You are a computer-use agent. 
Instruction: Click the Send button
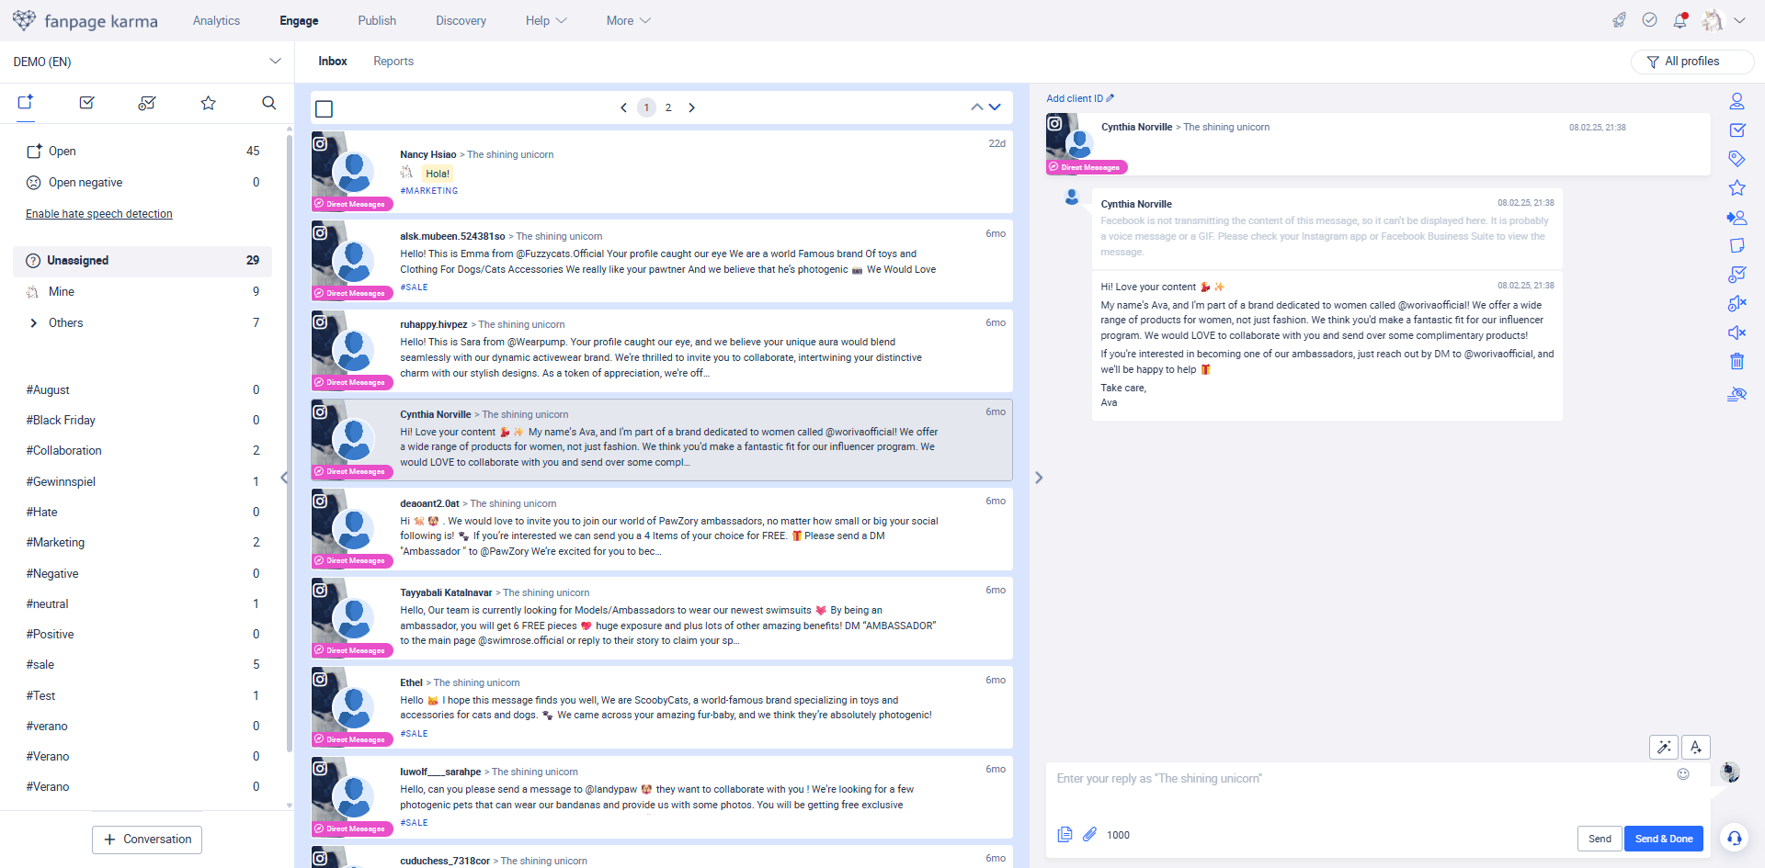(x=1600, y=839)
